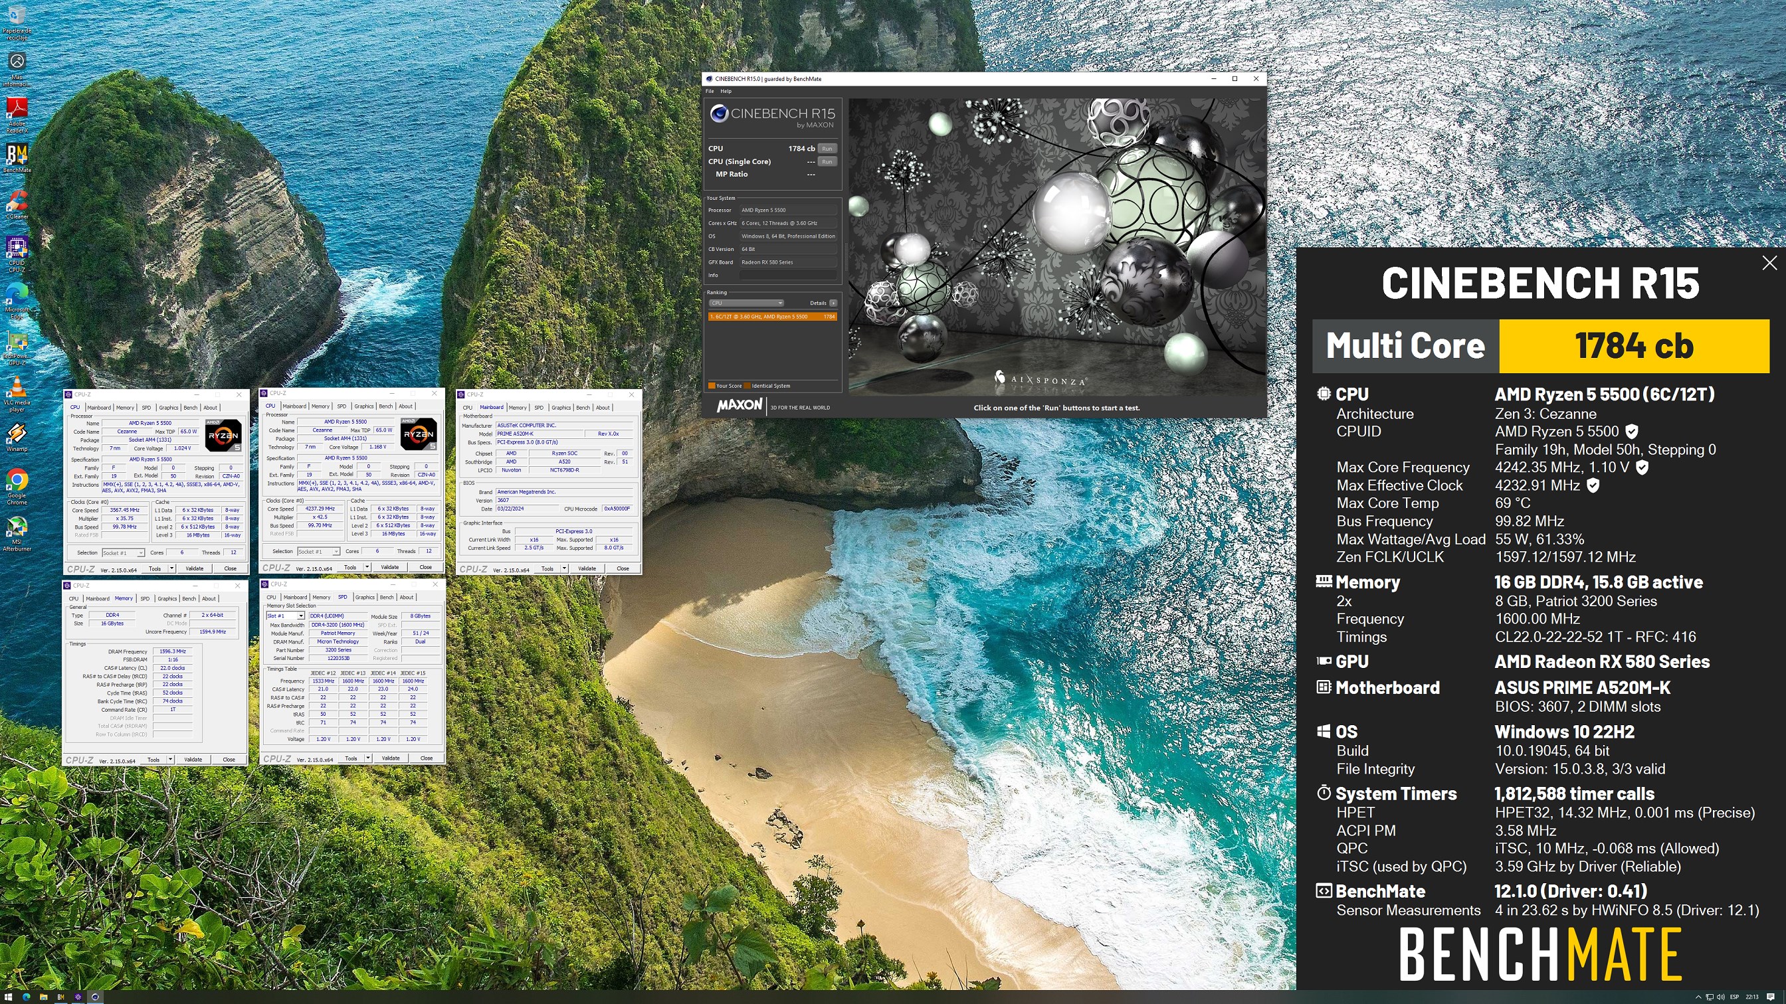Switch to BenchMate via its taskbar icon

tap(61, 997)
